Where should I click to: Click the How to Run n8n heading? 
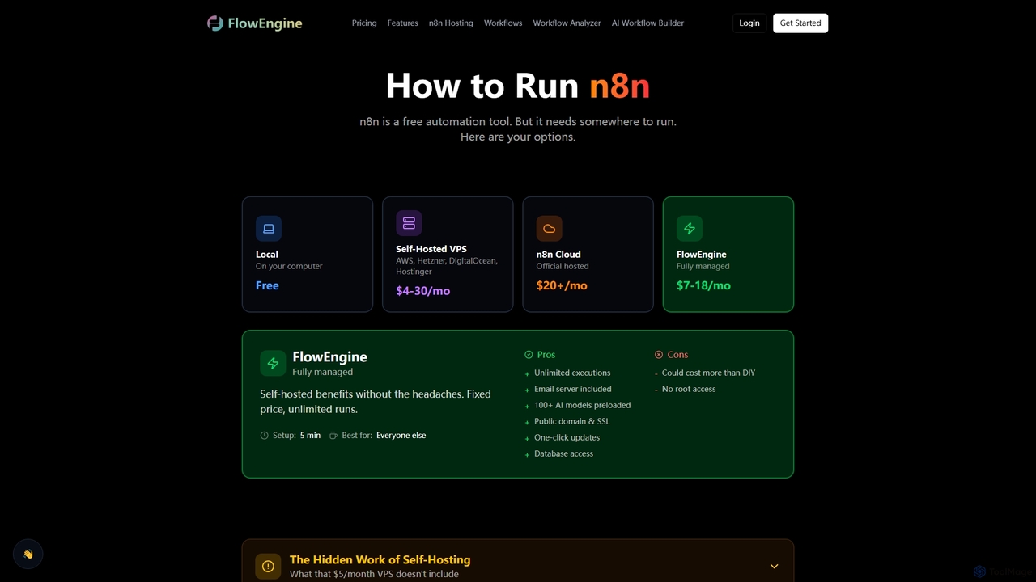[518, 86]
